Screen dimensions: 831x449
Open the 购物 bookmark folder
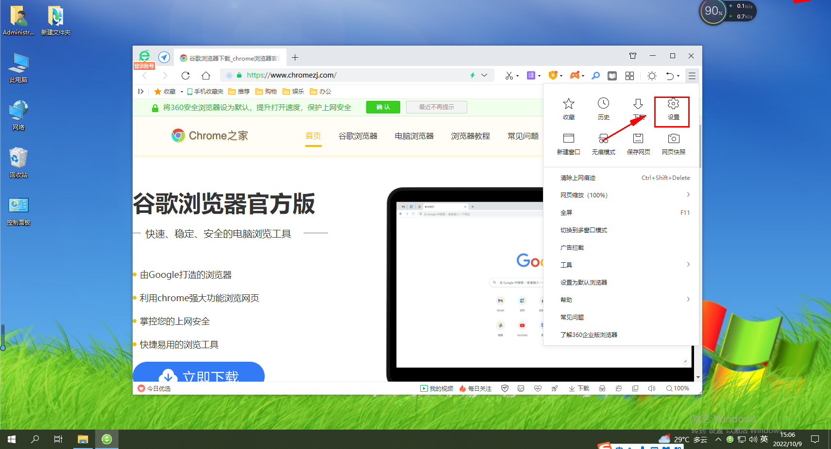(266, 92)
